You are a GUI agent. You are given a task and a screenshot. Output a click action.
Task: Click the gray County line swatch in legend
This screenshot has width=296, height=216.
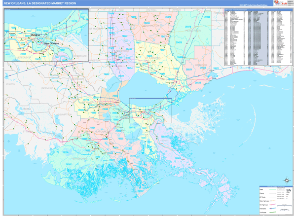click(273, 193)
